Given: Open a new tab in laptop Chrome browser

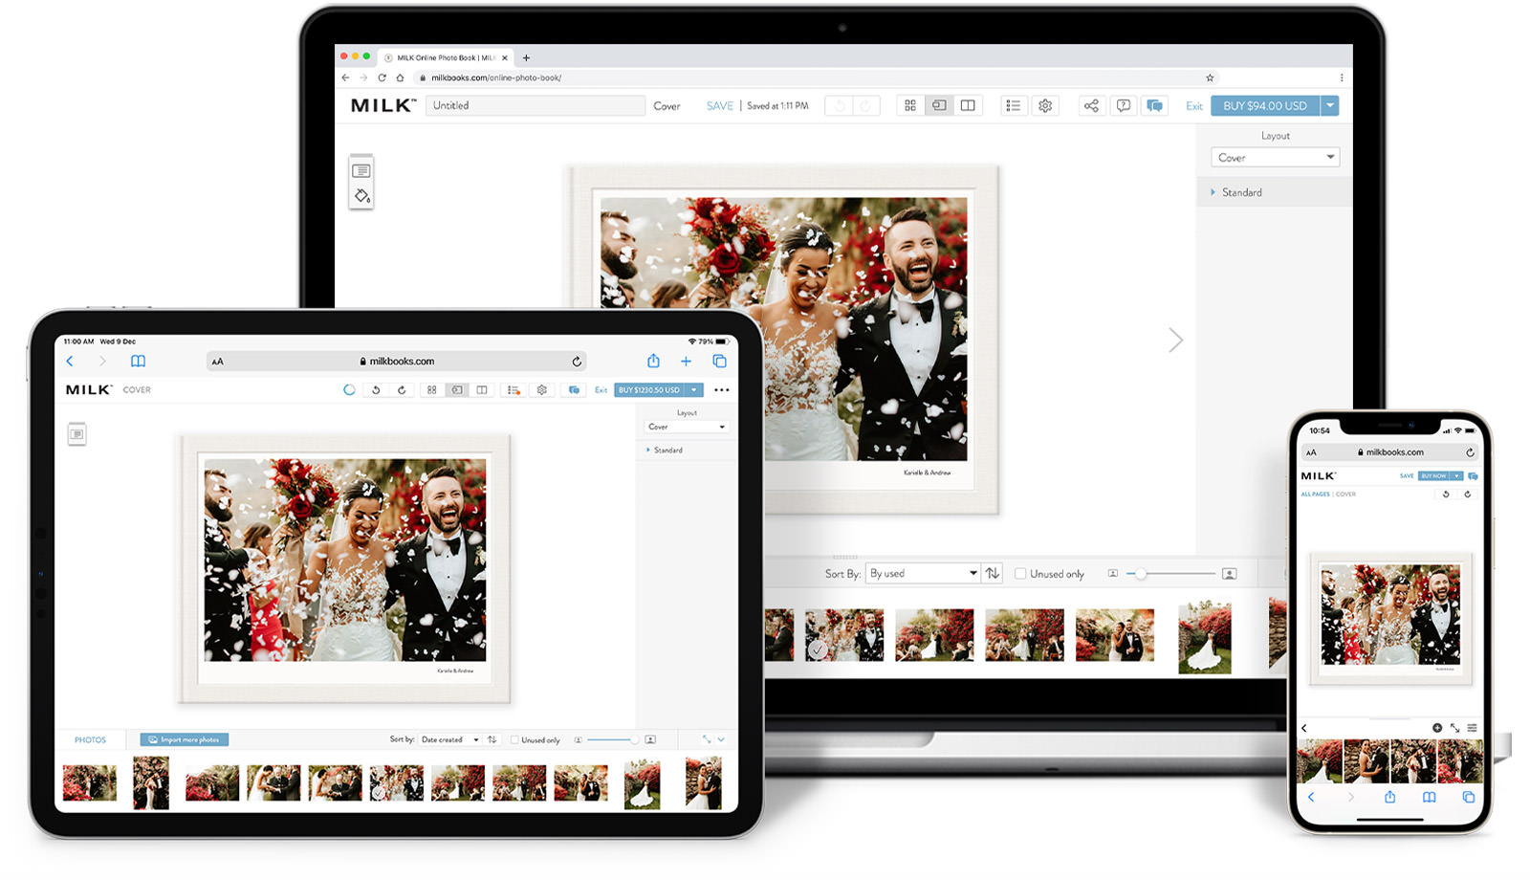Looking at the screenshot, I should point(526,57).
